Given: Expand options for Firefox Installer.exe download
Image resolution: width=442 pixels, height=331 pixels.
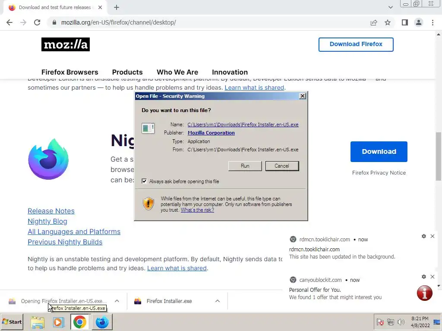Looking at the screenshot, I should point(218,301).
